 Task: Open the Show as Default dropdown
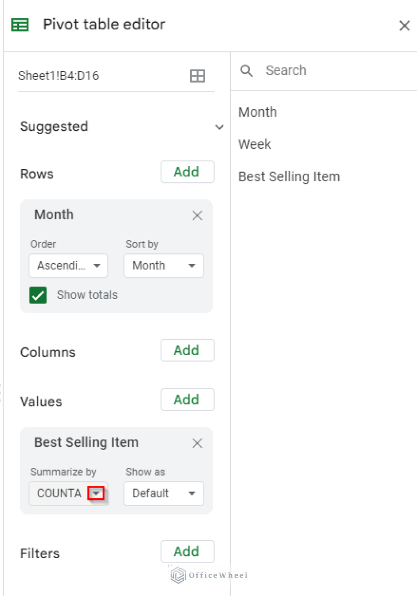[163, 493]
